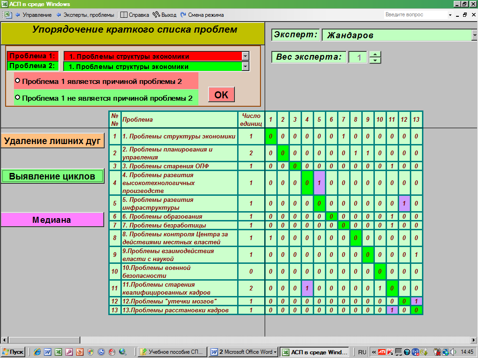Click the blue arrow icon beside Управление
Image resolution: width=478 pixels, height=358 pixels.
pyautogui.click(x=18, y=14)
